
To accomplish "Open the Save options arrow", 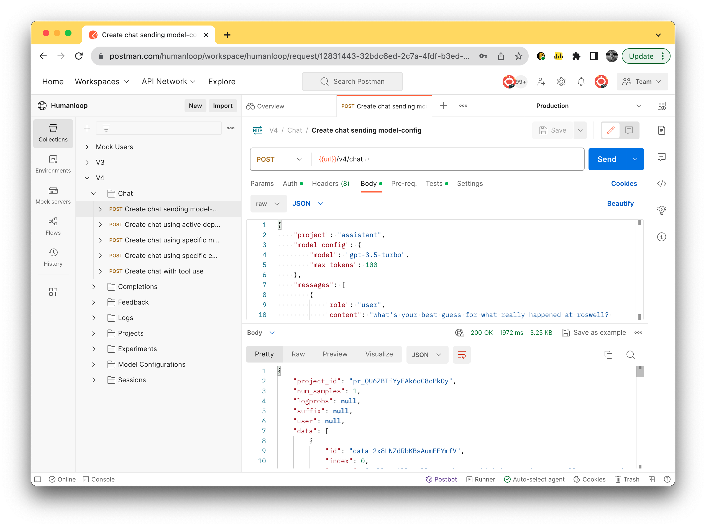I will [x=580, y=130].
